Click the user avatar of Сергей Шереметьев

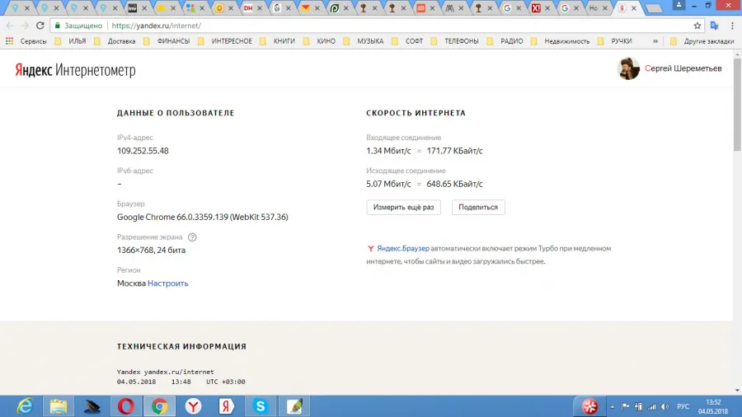click(628, 68)
